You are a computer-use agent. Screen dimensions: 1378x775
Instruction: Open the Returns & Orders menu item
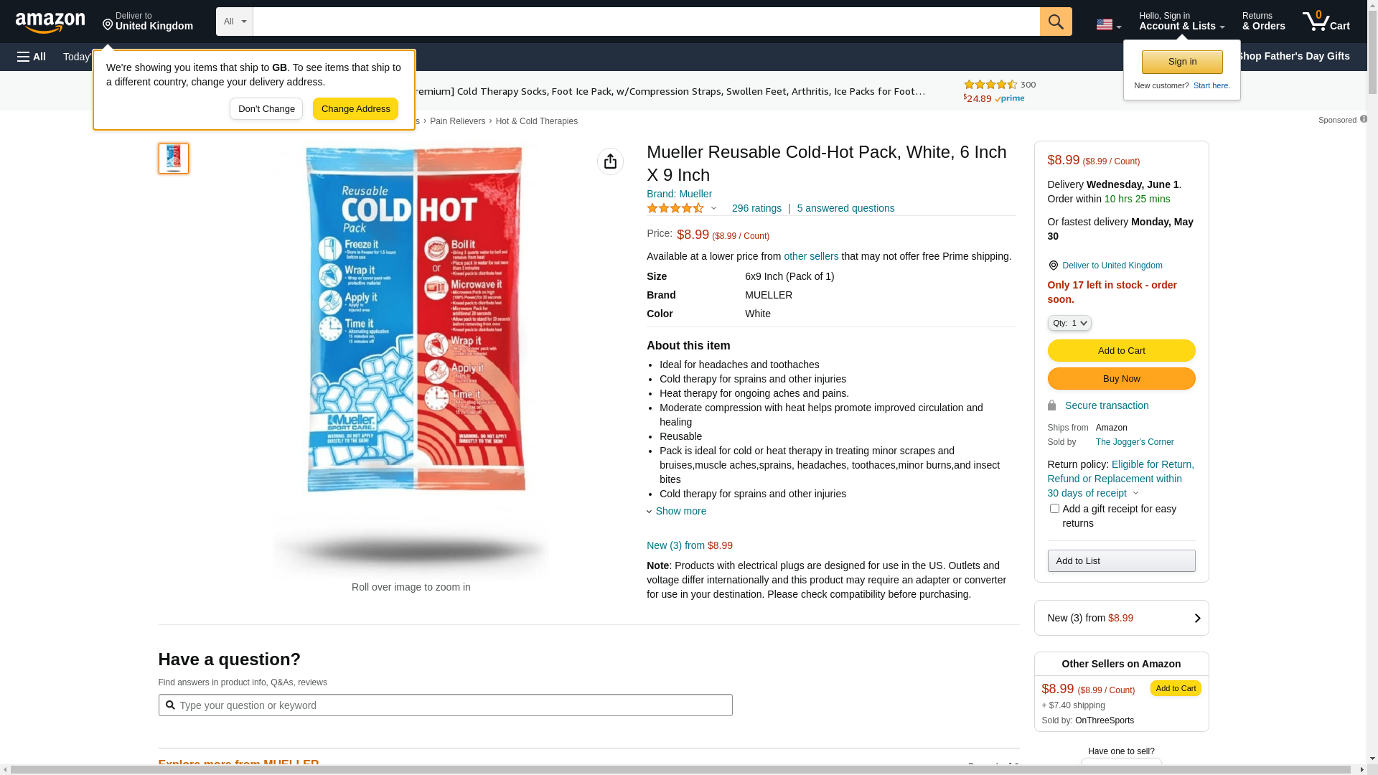tap(1263, 22)
